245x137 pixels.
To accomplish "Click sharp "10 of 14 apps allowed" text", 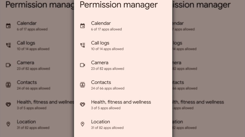I will coord(107,49).
